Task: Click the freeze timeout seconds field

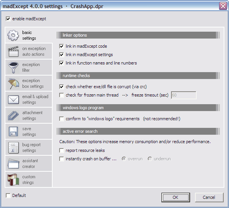Action: pyautogui.click(x=183, y=95)
